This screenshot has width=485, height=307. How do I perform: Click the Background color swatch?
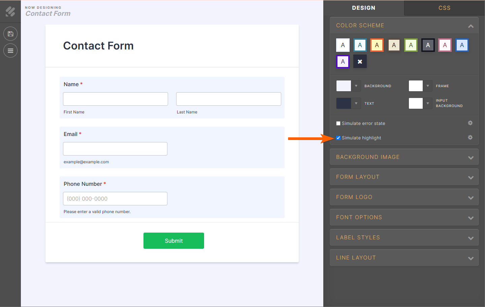tap(344, 86)
